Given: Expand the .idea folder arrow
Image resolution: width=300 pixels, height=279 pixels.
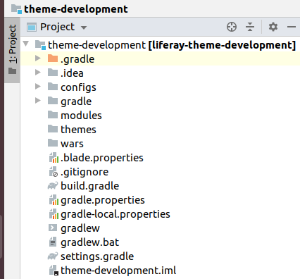Looking at the screenshot, I should (38, 72).
